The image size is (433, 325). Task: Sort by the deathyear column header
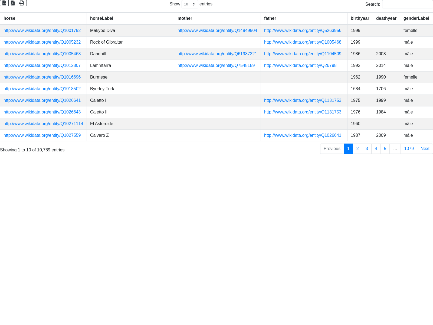(386, 18)
